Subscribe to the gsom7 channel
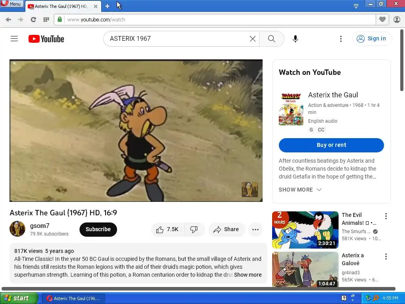Viewport: 405px width, 304px height. pyautogui.click(x=98, y=229)
